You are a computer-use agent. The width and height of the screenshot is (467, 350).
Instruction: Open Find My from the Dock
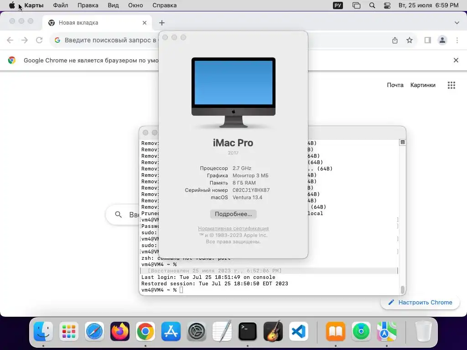click(x=361, y=331)
